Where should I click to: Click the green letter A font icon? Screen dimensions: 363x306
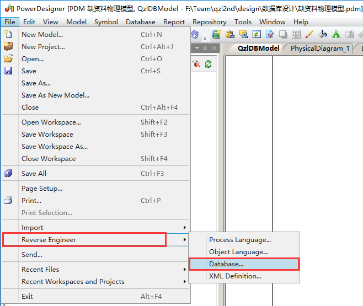coord(336,34)
